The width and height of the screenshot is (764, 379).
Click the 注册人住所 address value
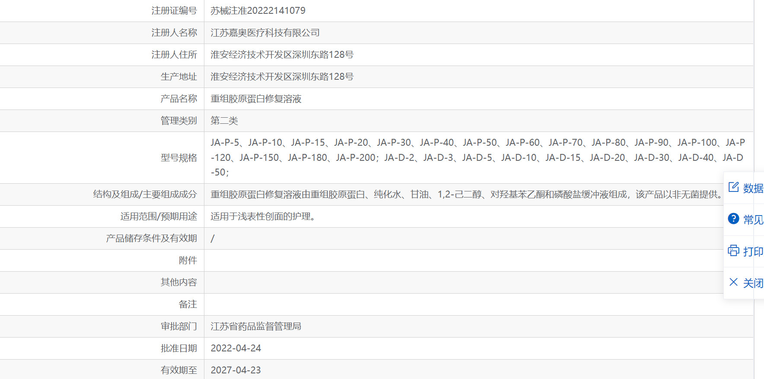tap(282, 55)
